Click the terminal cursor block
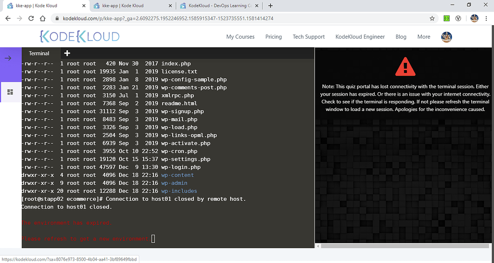 [153, 239]
